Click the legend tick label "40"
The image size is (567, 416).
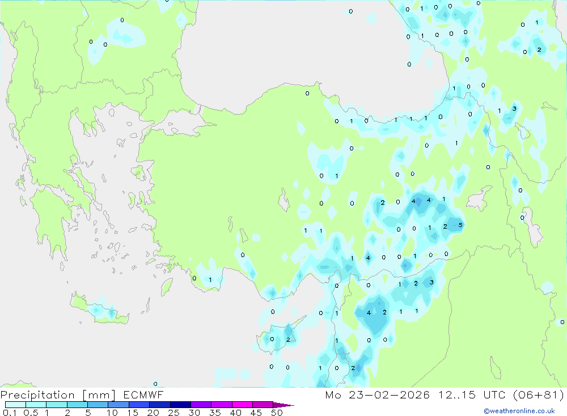[236, 413]
